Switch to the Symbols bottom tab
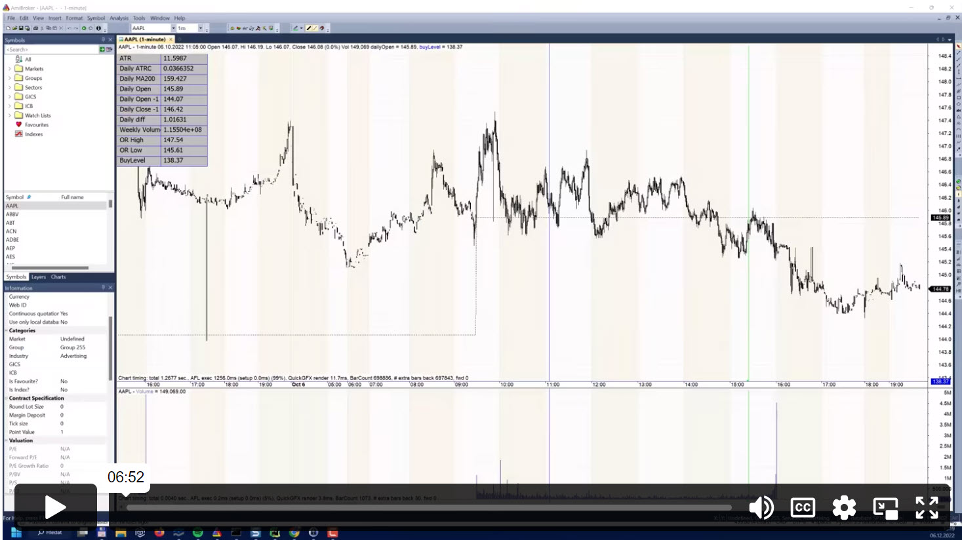 pos(16,277)
